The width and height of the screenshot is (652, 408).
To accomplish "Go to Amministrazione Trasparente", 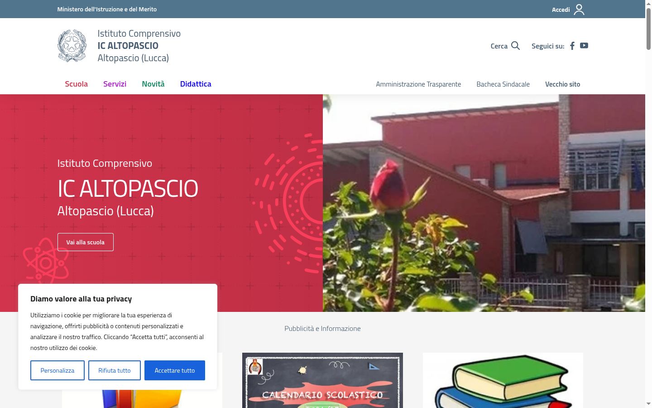I will tap(418, 84).
